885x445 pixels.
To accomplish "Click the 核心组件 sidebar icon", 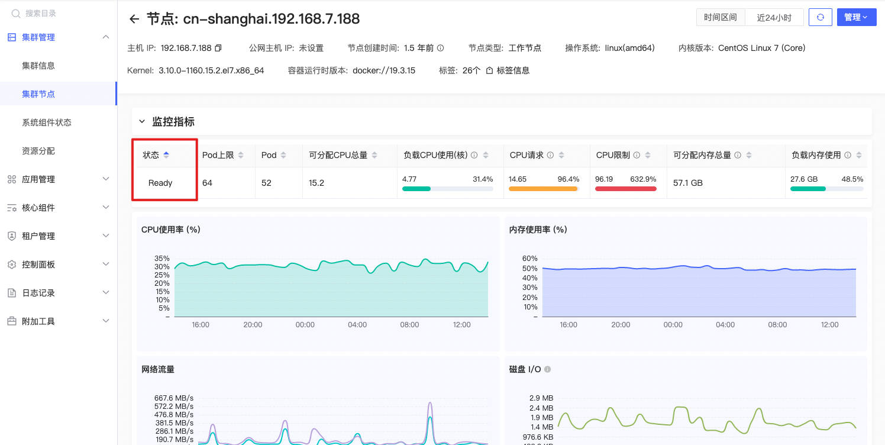I will [x=11, y=208].
